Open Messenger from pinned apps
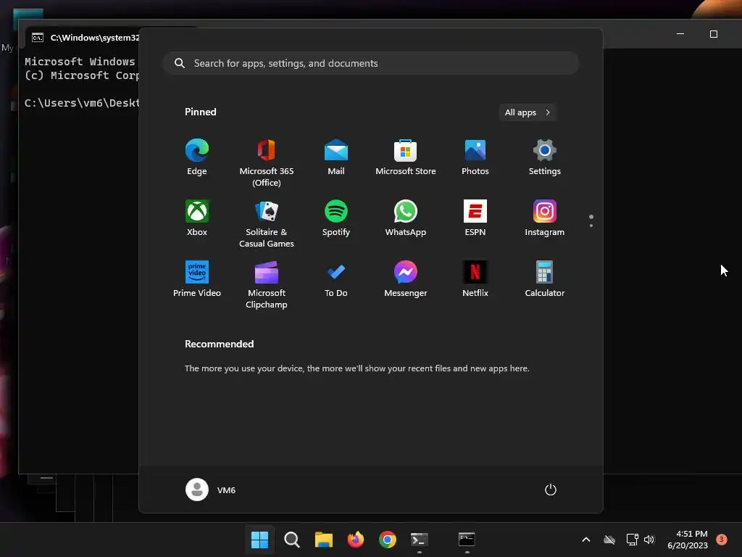 pyautogui.click(x=406, y=279)
